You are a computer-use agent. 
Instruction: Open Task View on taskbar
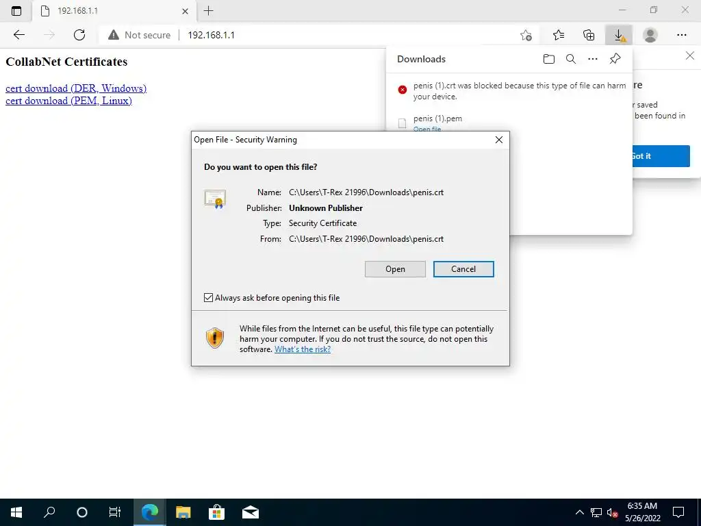click(115, 512)
